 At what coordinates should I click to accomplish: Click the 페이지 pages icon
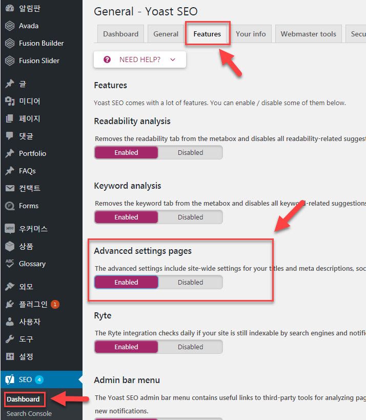pyautogui.click(x=10, y=118)
